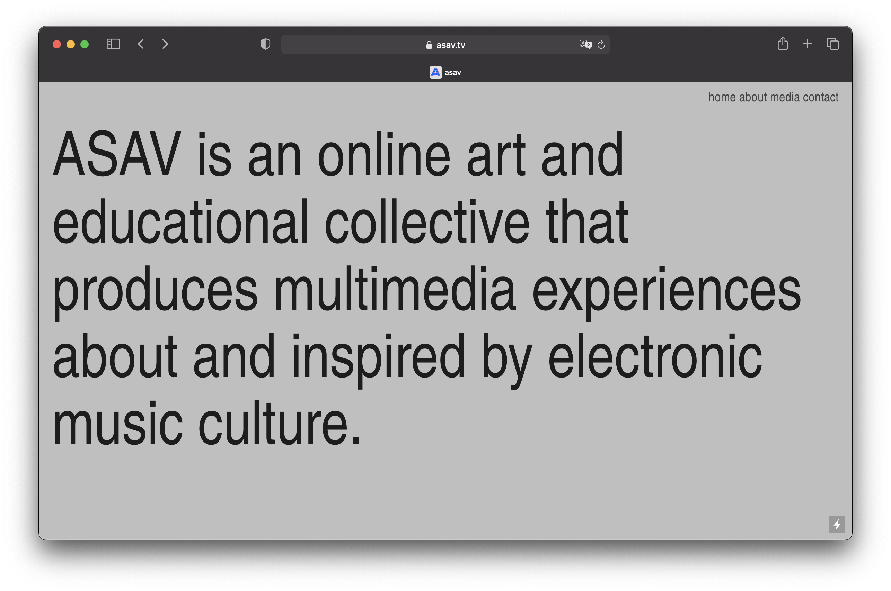Click the blue A favicon in tab
The height and width of the screenshot is (591, 891).
(435, 72)
